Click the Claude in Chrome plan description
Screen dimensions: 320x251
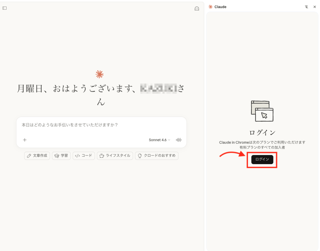[262, 145]
